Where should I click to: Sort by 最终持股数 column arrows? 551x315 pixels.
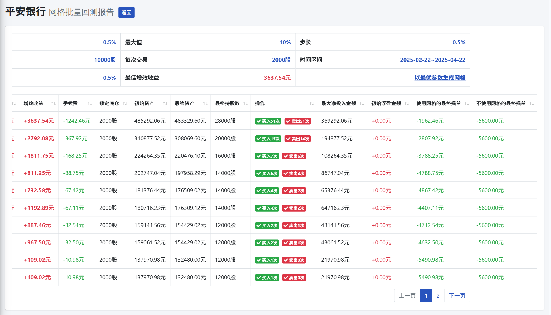246,103
